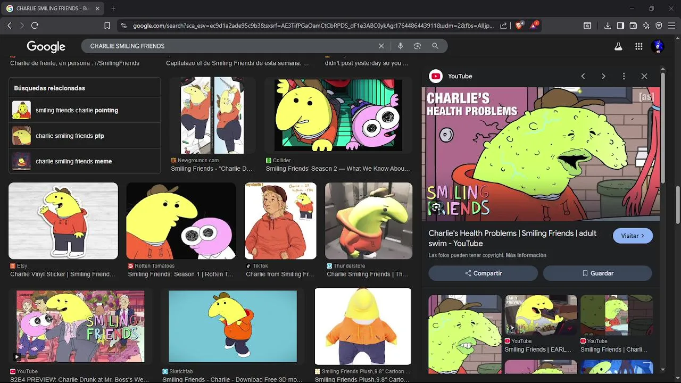This screenshot has height=383, width=681.
Task: Click the URL in the address bar
Action: point(313,26)
